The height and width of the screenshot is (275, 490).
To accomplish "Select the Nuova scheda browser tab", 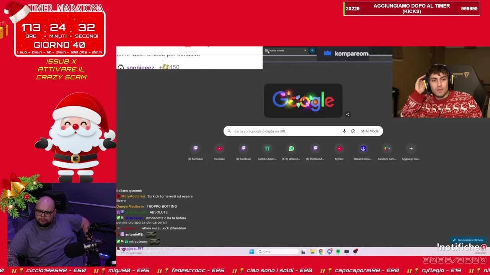I will 285,50.
